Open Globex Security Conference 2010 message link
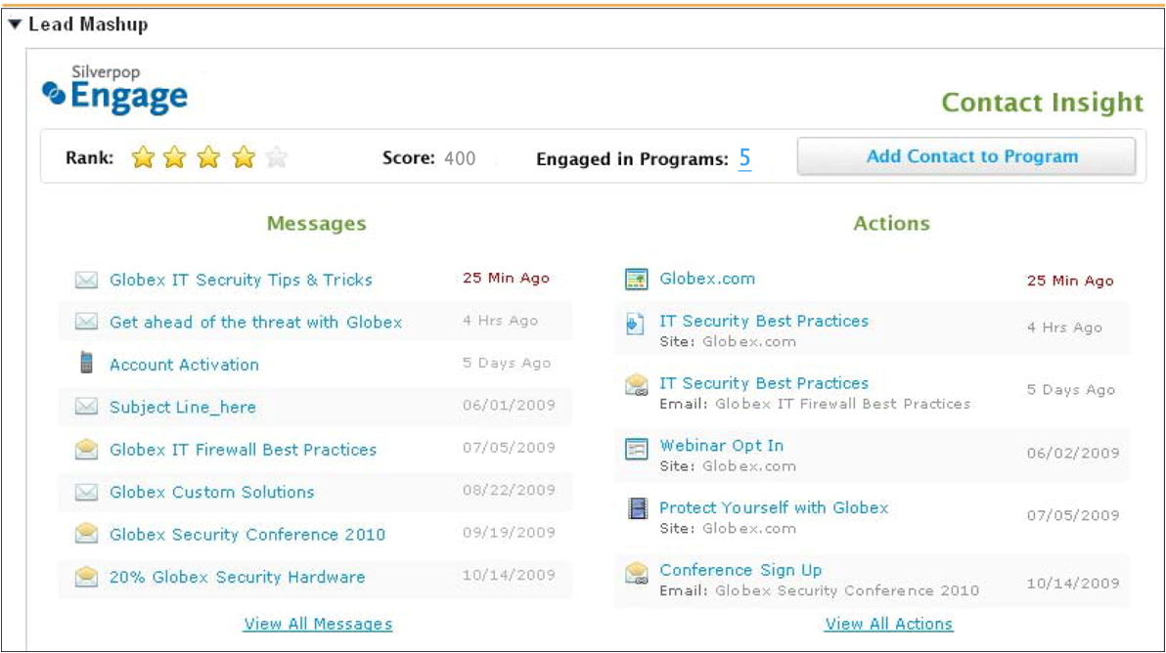Screen dimensions: 1166x653 tap(247, 534)
